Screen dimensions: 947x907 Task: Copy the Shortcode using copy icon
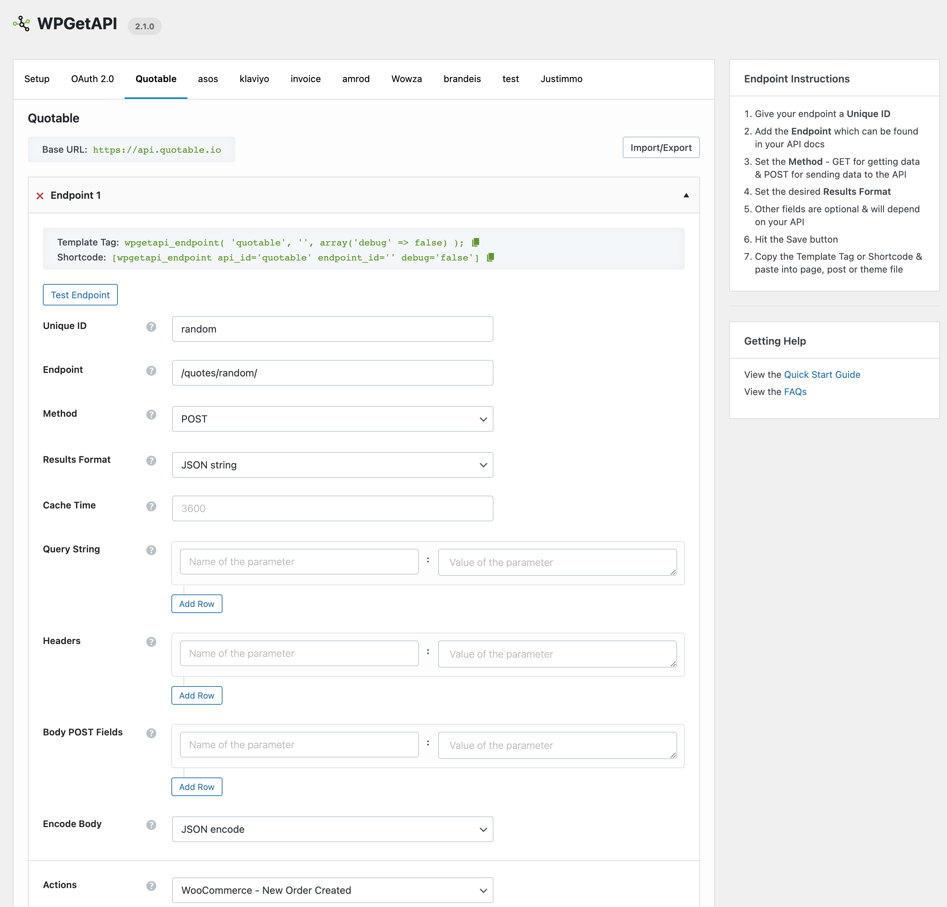tap(490, 257)
